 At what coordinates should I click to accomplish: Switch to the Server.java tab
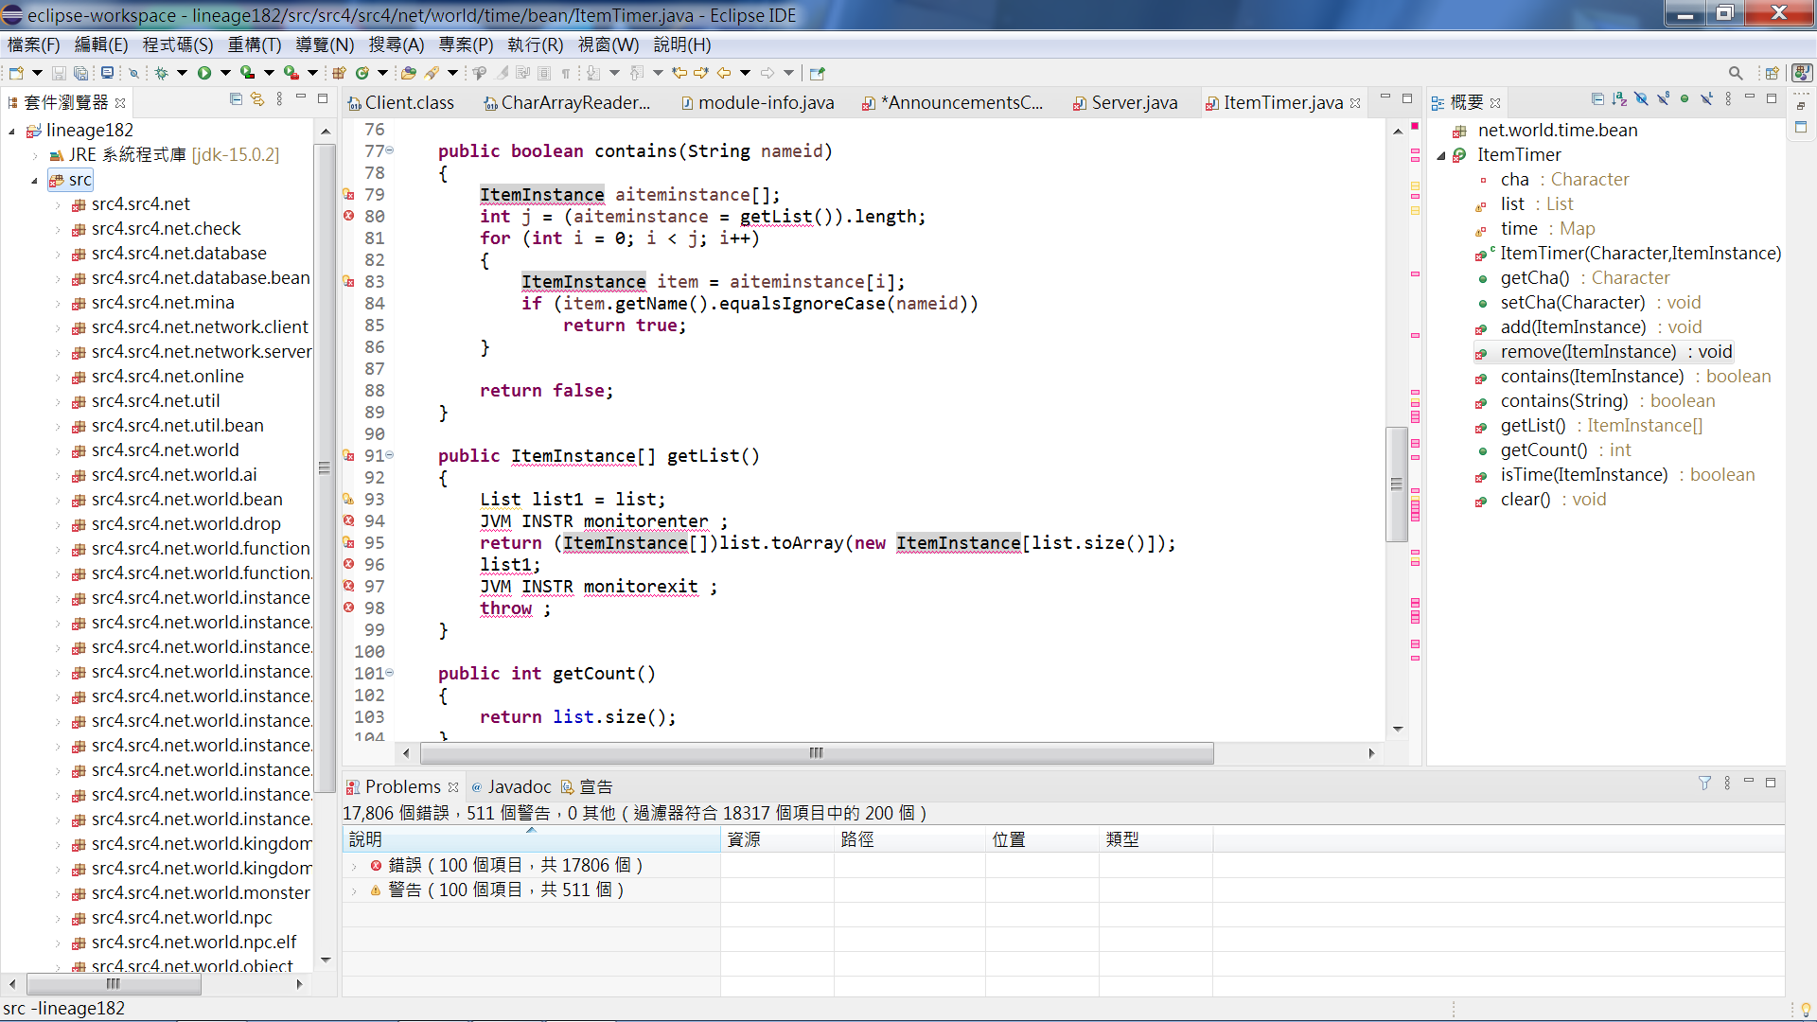click(1124, 102)
